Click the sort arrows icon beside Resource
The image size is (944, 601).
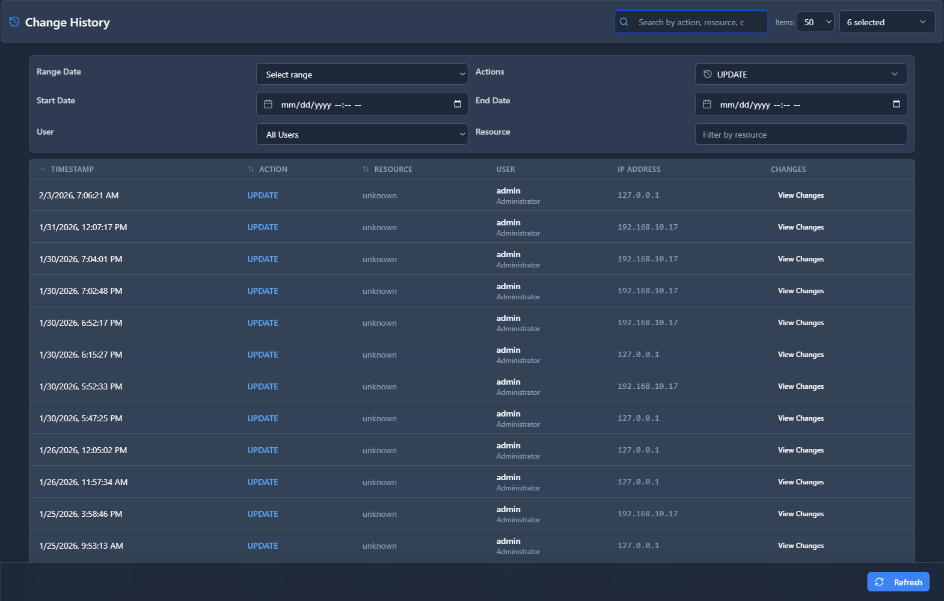pos(366,169)
